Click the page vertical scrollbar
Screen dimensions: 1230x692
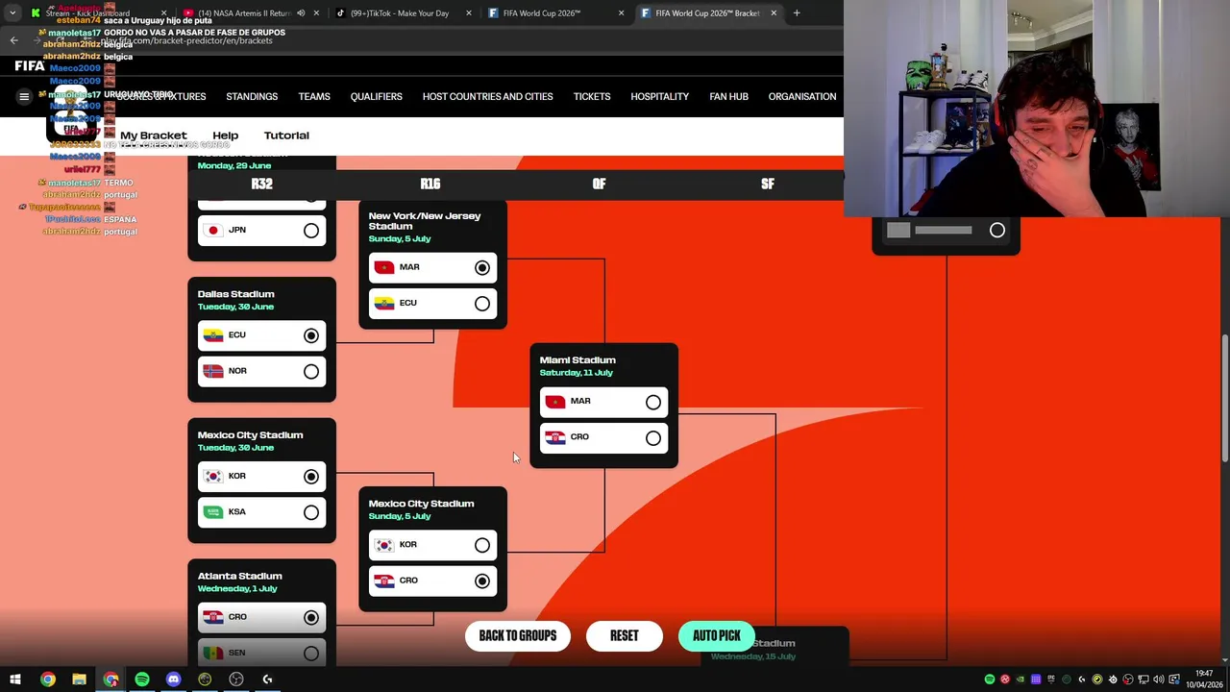(x=1224, y=398)
